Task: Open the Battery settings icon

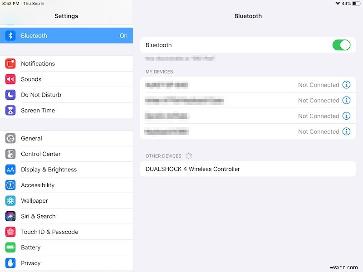Action: [x=10, y=247]
